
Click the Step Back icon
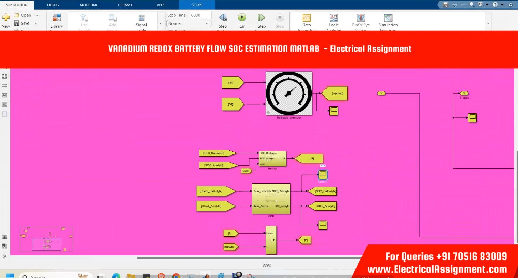pyautogui.click(x=223, y=18)
